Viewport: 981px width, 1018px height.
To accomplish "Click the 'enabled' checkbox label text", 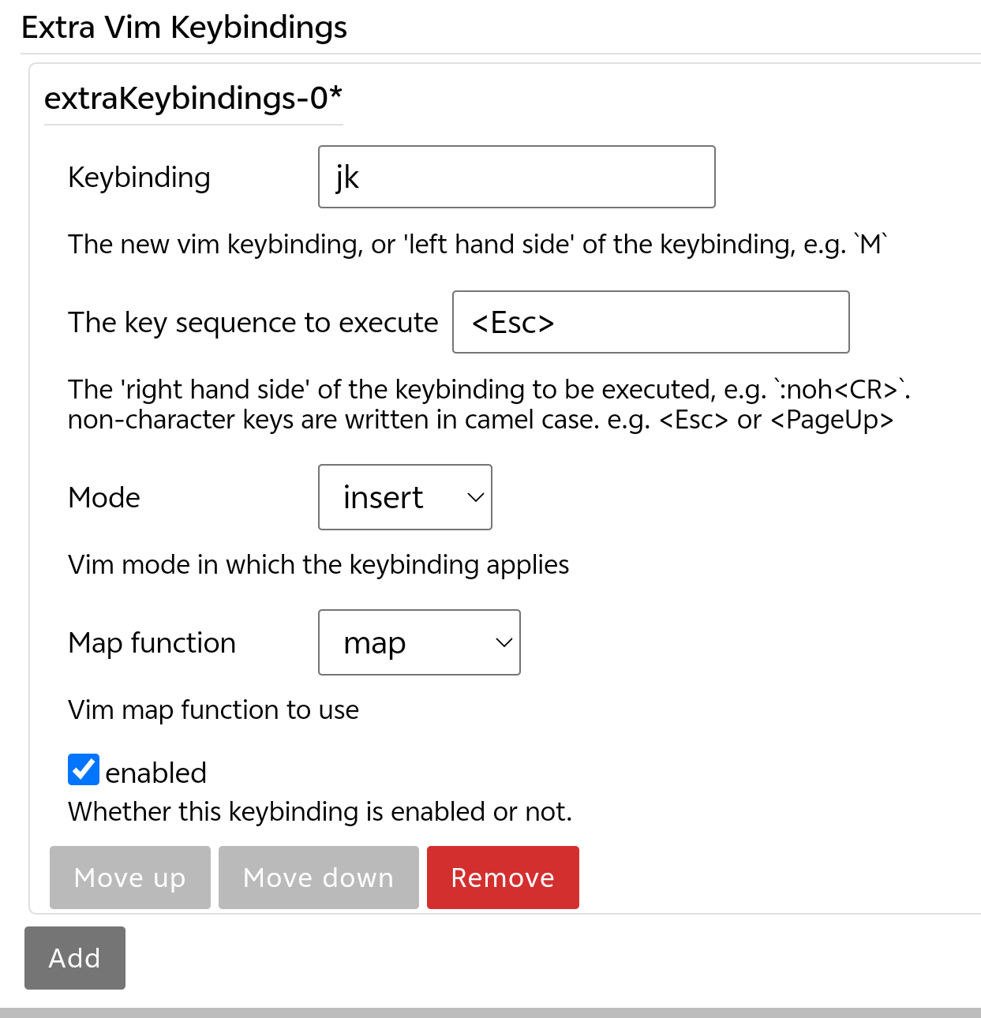I will point(155,773).
